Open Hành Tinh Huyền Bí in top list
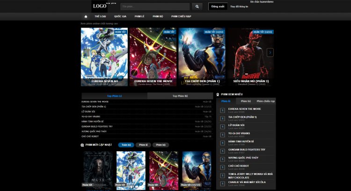Screen dimensions: 351x191 pos(93,121)
